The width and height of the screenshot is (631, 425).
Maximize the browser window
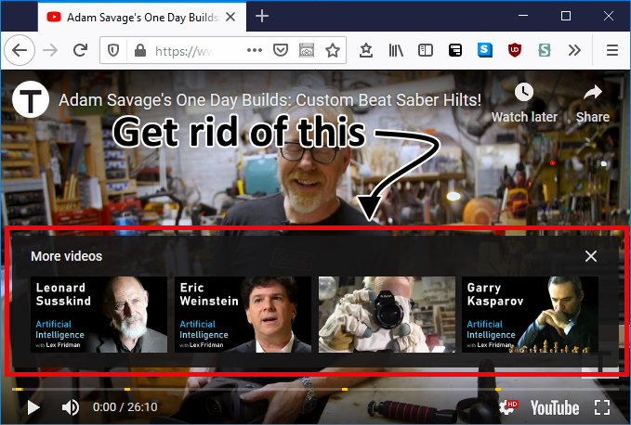(566, 16)
